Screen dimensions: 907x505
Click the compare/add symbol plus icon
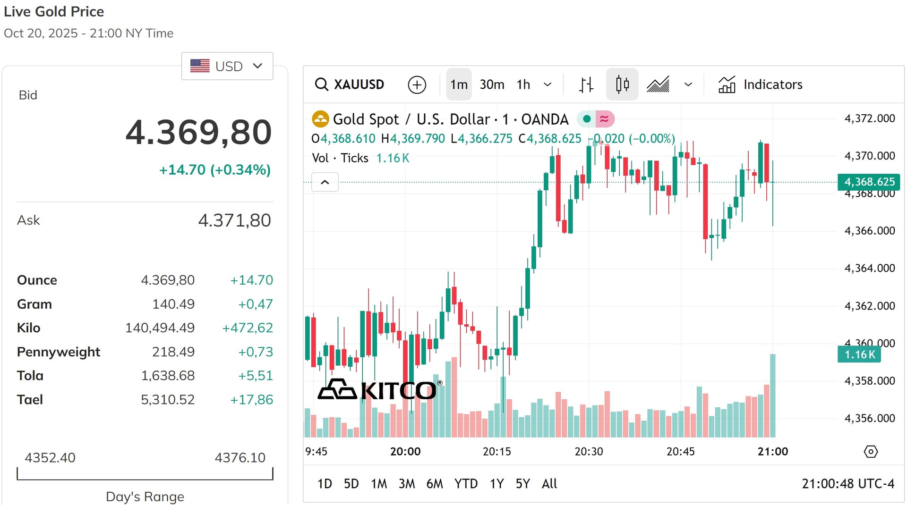tap(417, 85)
